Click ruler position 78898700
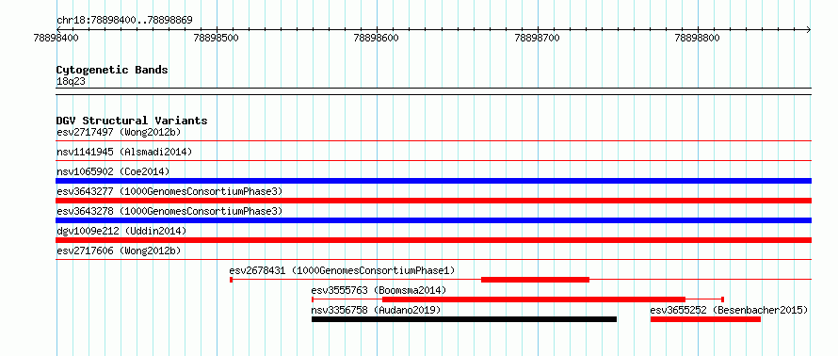The image size is (838, 356). coord(537,38)
